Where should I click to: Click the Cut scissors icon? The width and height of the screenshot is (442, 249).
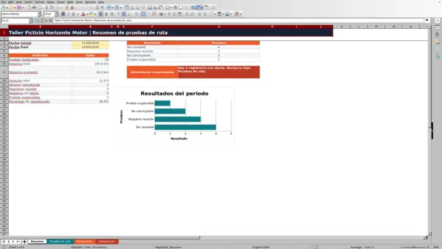[47, 7]
